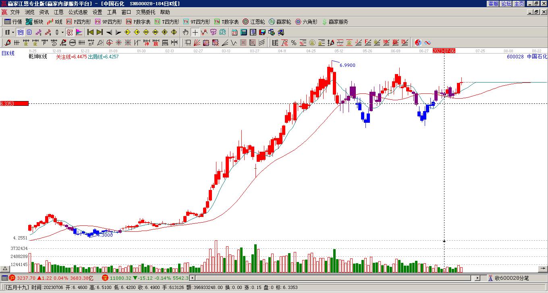Click the horizontal scrollbar track

pyautogui.click(x=334, y=278)
